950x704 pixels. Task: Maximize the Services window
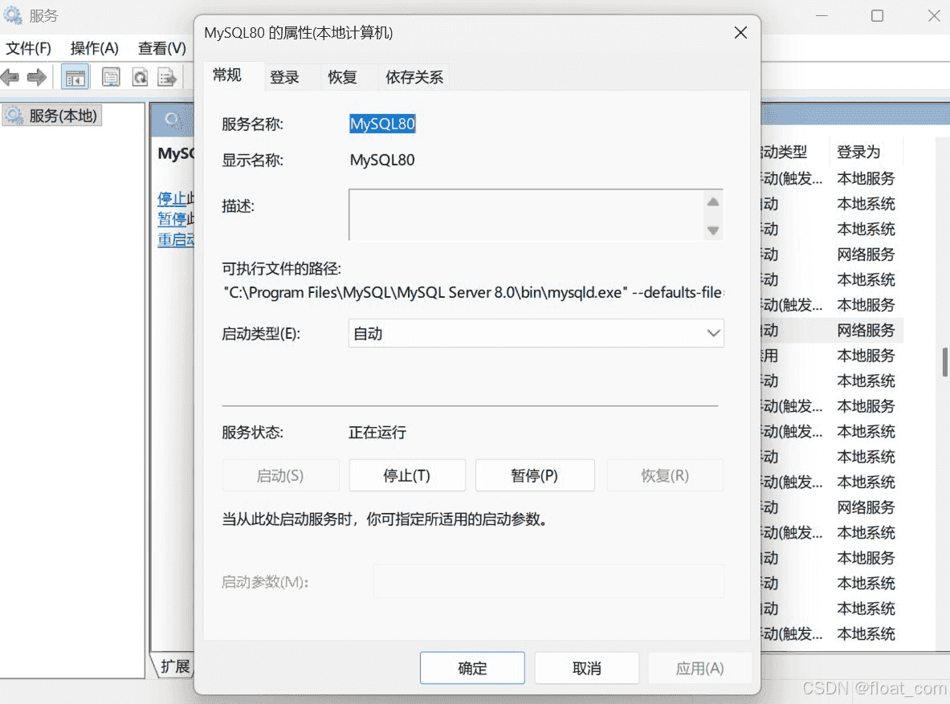pyautogui.click(x=877, y=16)
